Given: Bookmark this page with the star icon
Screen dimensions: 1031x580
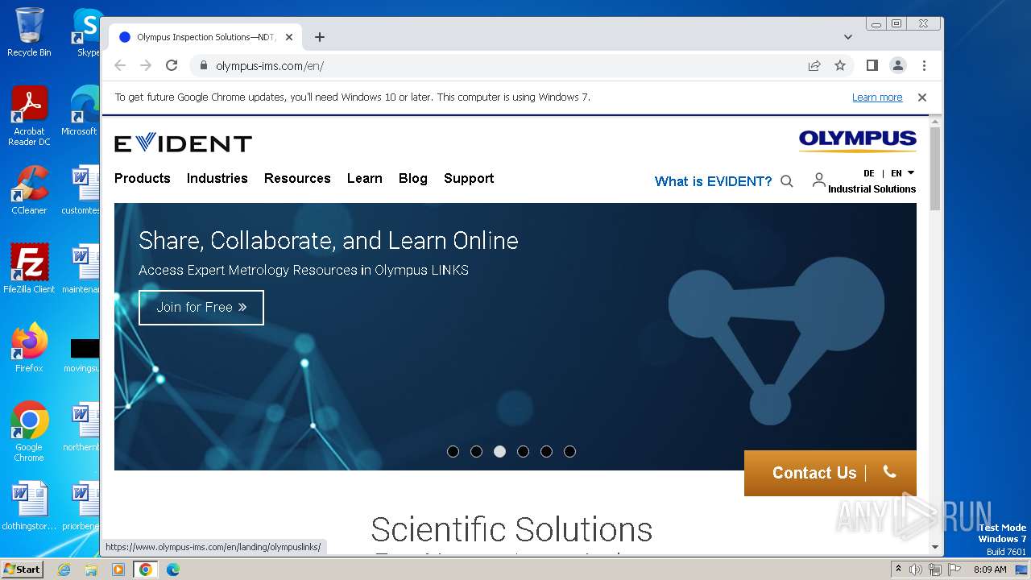Looking at the screenshot, I should coord(840,65).
